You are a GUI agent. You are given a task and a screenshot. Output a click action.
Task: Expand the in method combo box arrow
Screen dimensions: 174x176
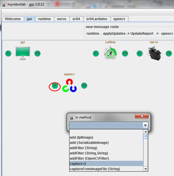[145, 125]
